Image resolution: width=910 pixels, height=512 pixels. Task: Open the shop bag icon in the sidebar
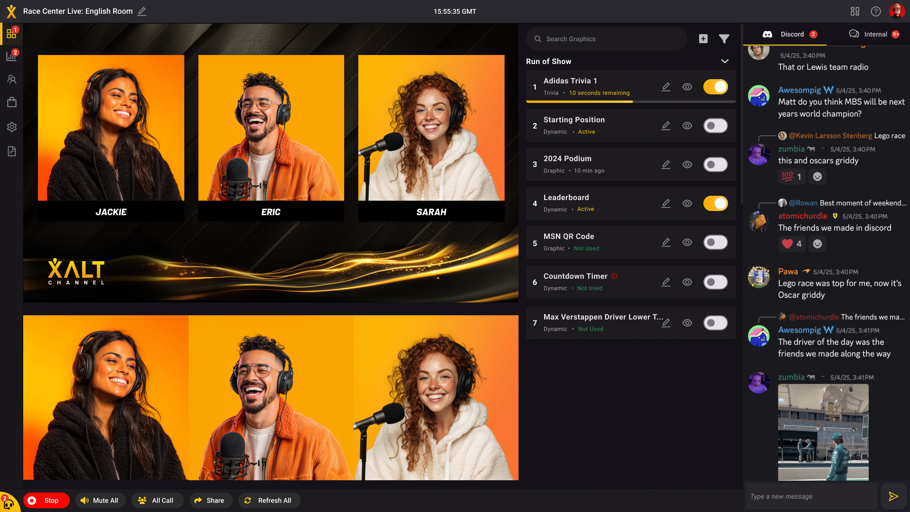click(12, 102)
